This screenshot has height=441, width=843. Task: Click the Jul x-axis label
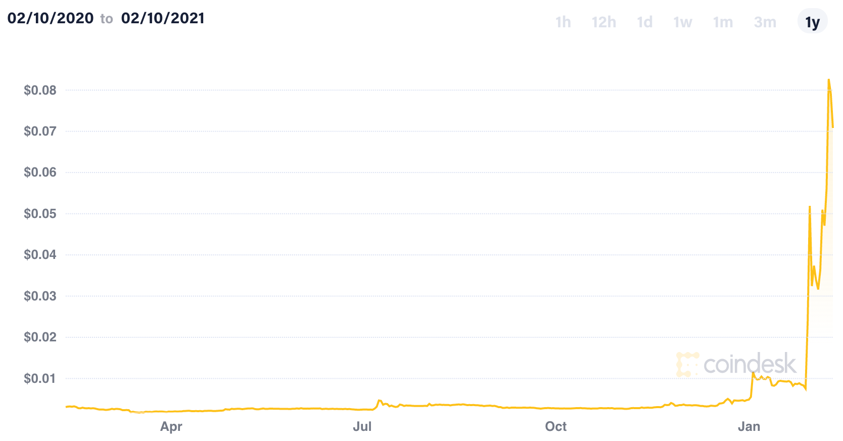pyautogui.click(x=362, y=426)
